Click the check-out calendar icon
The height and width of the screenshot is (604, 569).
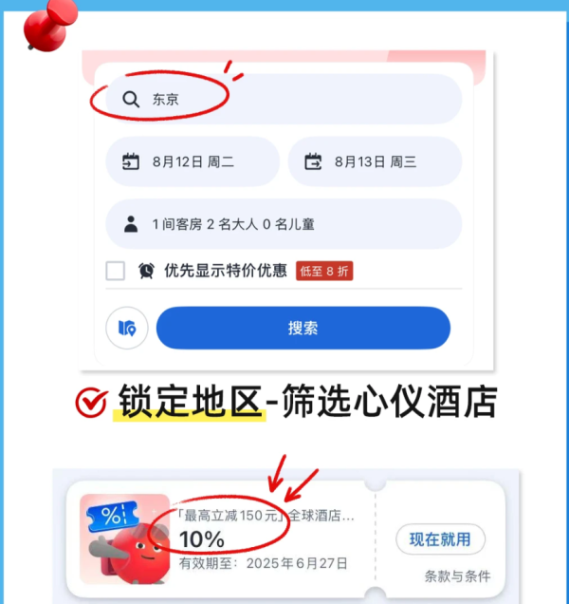(313, 161)
